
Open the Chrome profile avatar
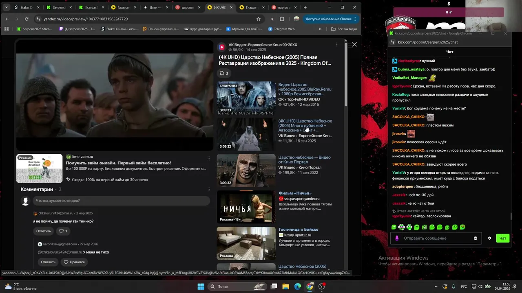coord(296,19)
